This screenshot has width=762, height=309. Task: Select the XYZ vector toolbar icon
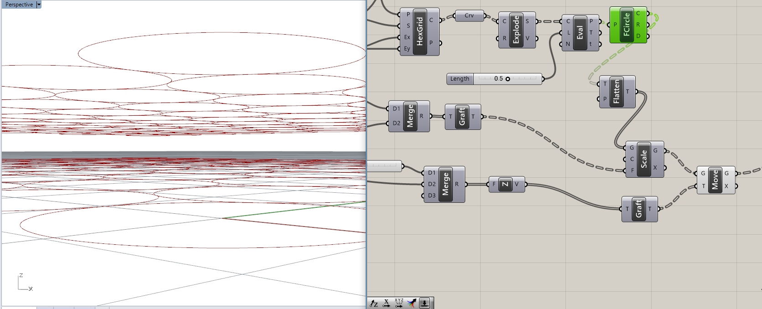click(399, 303)
